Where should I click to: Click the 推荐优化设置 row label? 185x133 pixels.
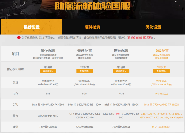(16, 69)
